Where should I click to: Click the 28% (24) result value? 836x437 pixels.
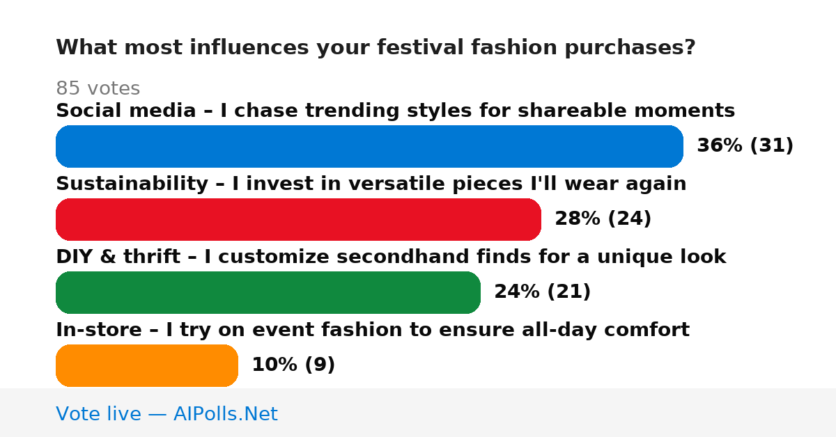[x=603, y=219]
